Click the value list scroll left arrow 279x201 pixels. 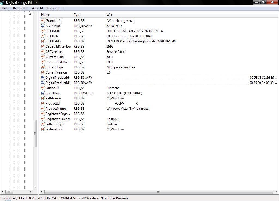(42, 192)
